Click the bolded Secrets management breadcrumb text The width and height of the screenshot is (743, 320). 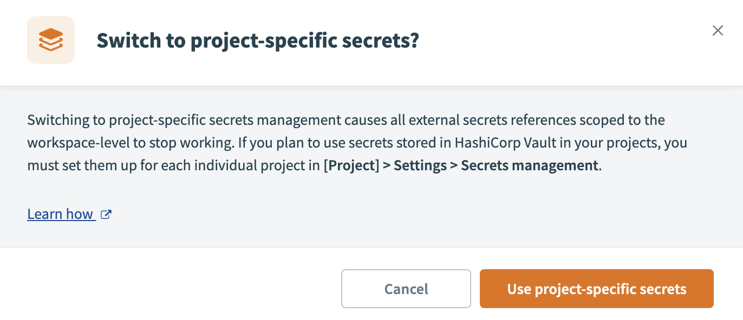coord(530,165)
